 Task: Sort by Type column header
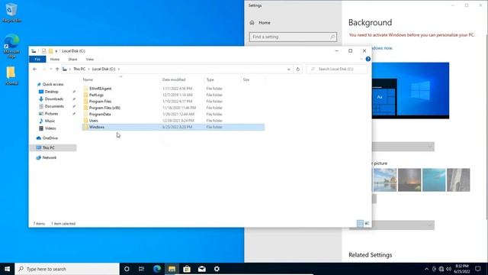click(x=223, y=79)
